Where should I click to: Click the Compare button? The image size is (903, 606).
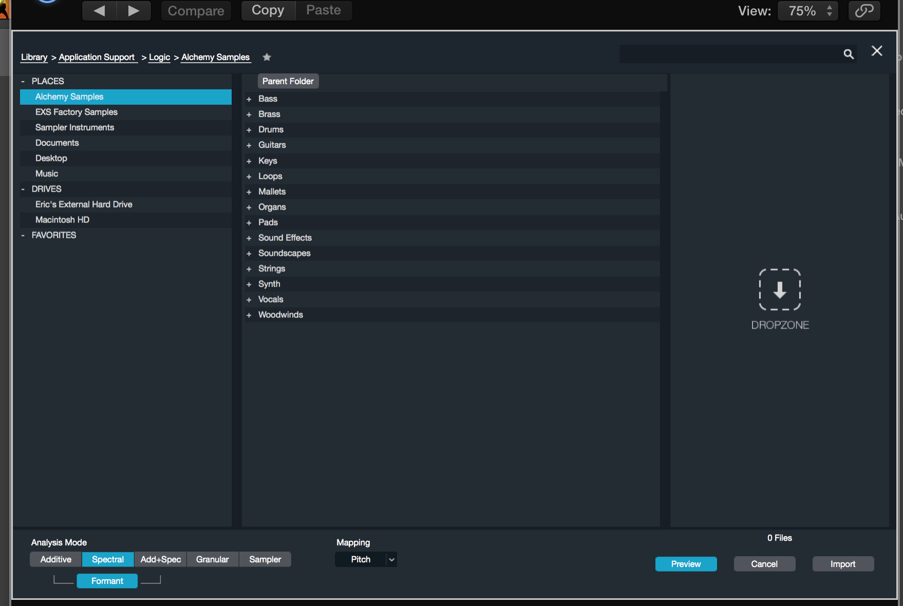pyautogui.click(x=196, y=11)
